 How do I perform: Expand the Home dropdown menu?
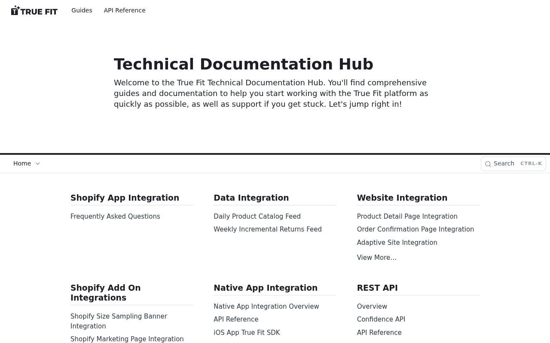tap(27, 163)
